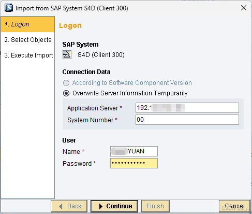Click the S4D (Client 300) system text
Viewport: 252px width, 214px height.
tap(101, 55)
